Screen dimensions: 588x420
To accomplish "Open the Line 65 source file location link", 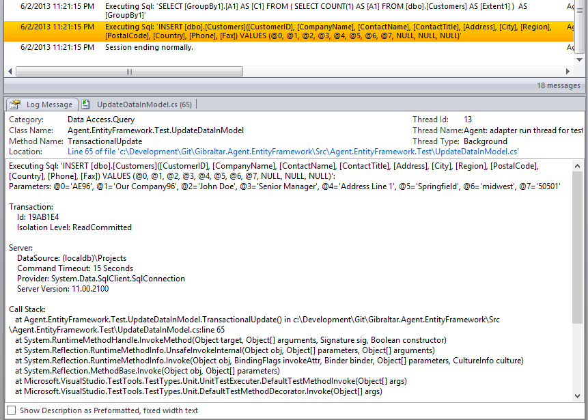I will [293, 151].
